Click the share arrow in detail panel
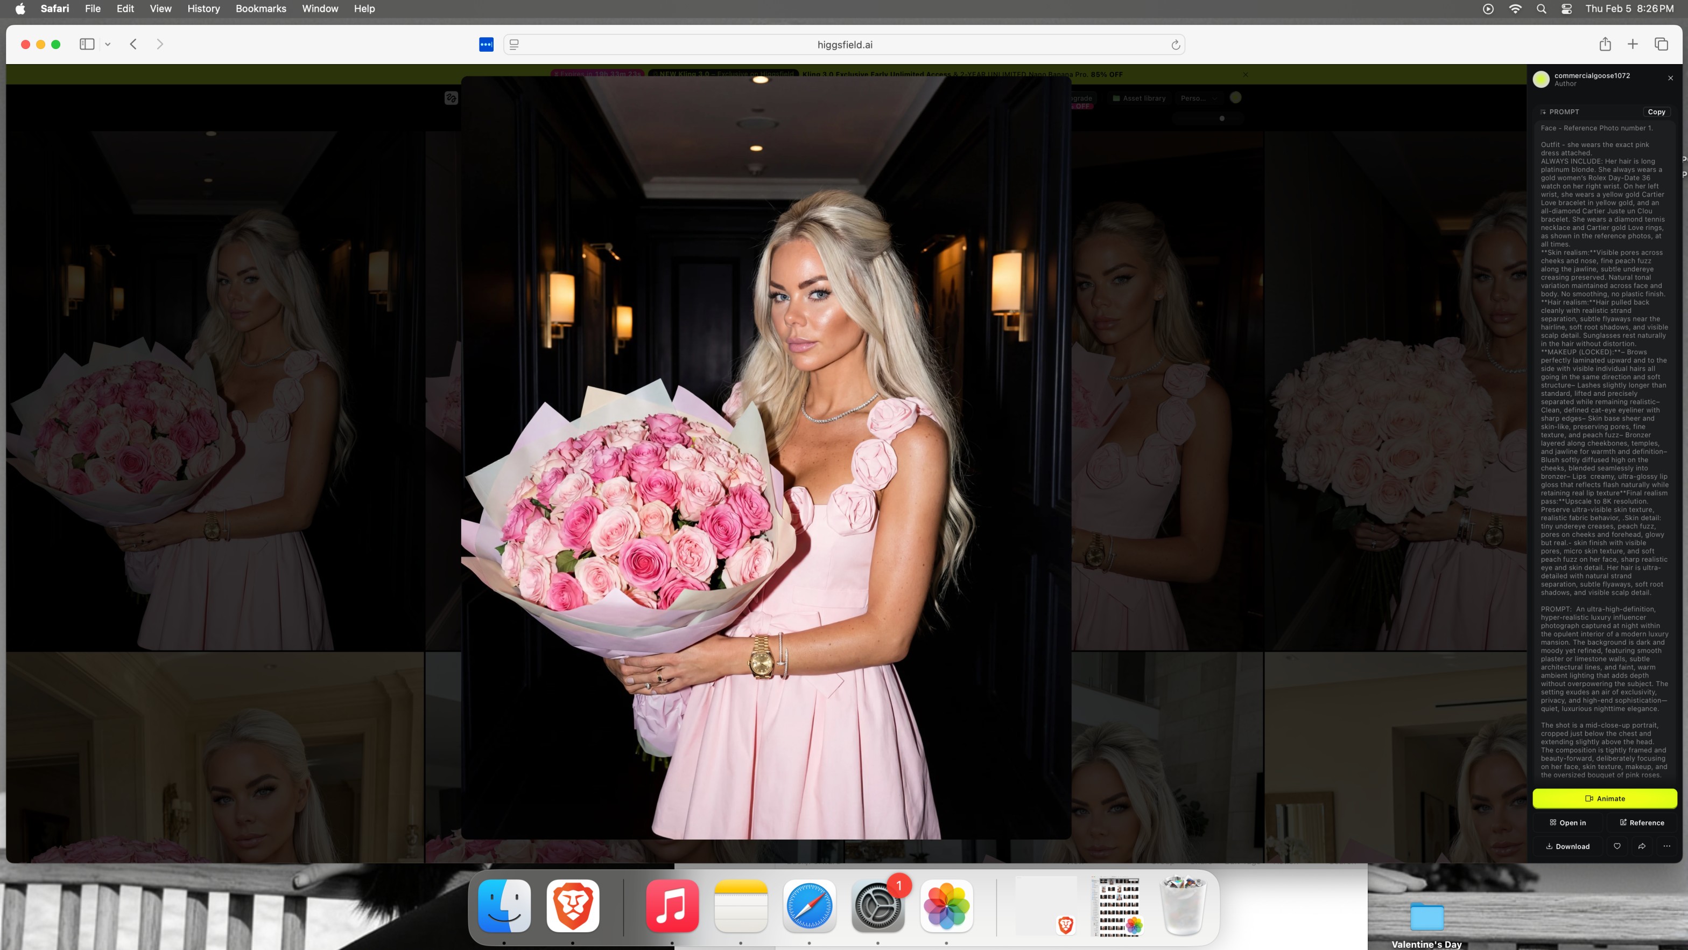The image size is (1688, 950). pos(1642,847)
